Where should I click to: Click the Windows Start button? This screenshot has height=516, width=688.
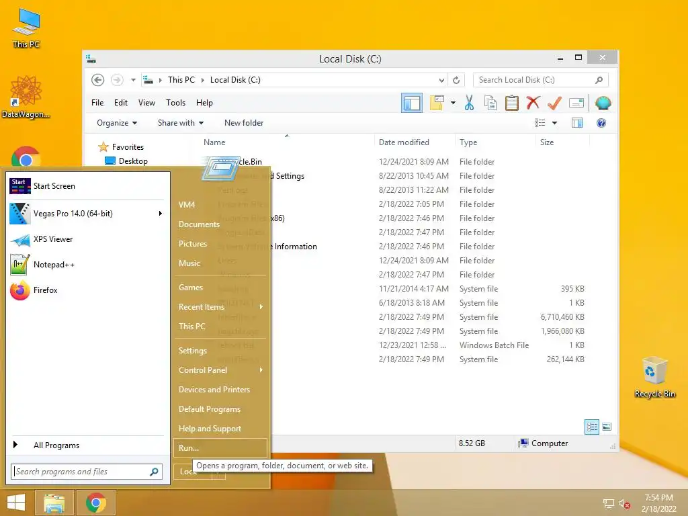click(16, 503)
